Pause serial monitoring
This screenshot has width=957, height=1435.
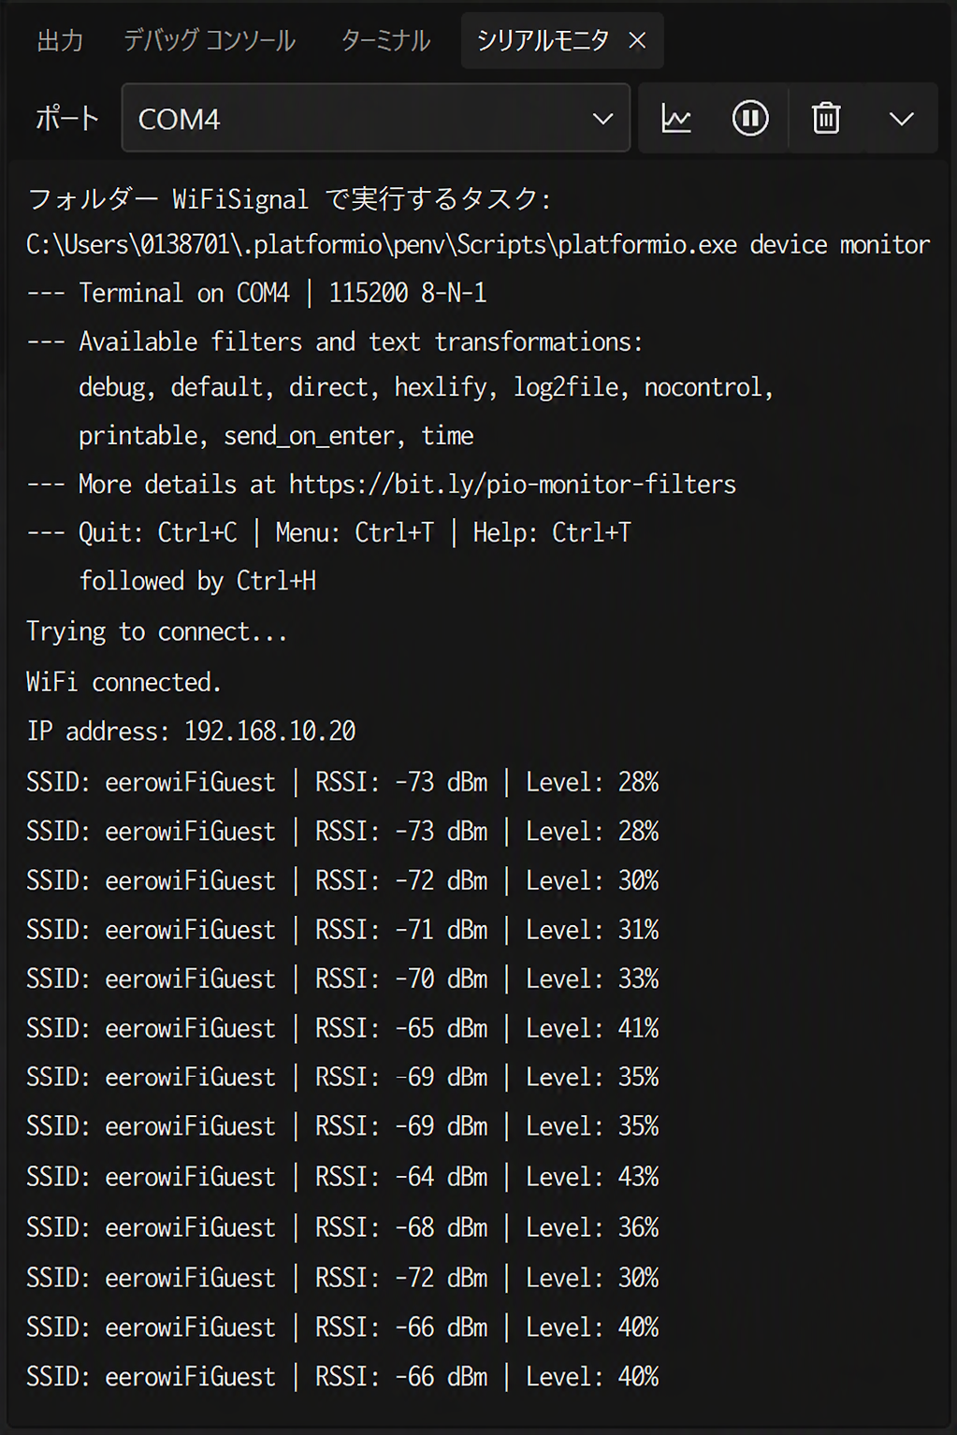pos(750,119)
